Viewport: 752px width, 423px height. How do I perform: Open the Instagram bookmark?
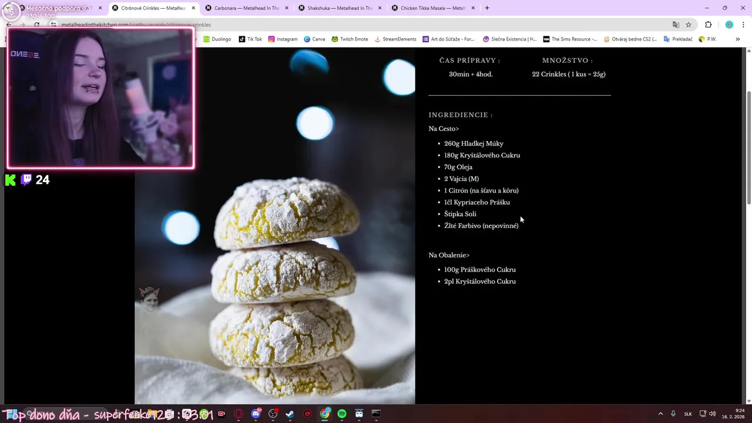[x=283, y=39]
